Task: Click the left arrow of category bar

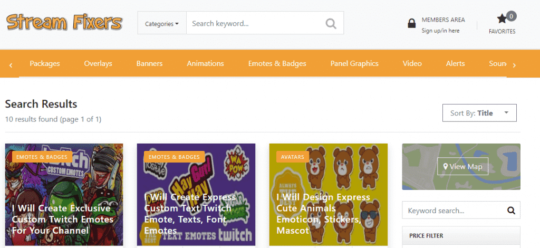Action: tap(11, 65)
